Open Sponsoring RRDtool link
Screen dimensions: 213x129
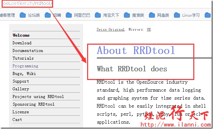34,104
